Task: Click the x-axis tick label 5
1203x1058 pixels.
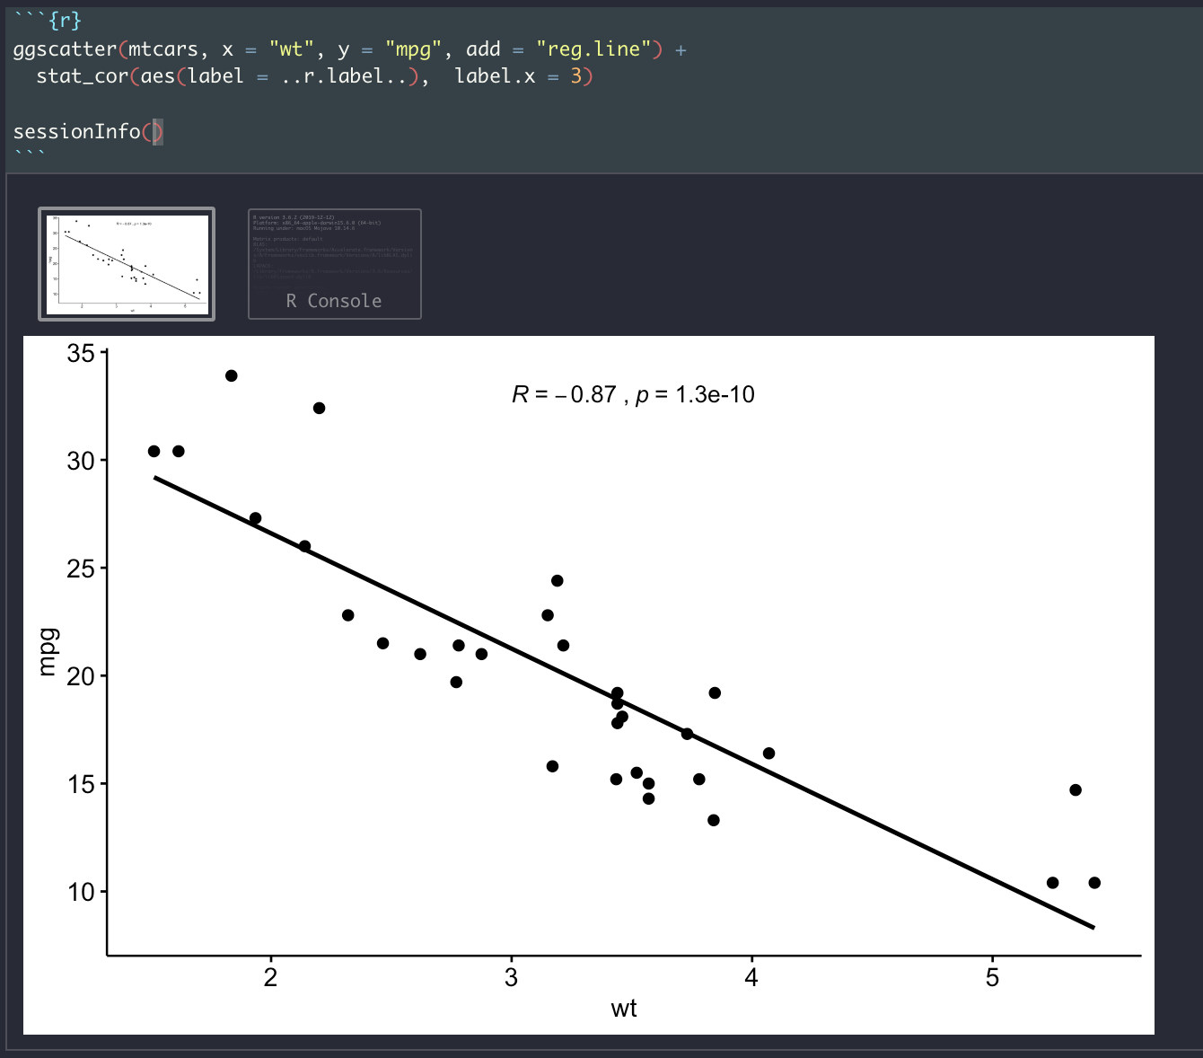Action: point(993,977)
